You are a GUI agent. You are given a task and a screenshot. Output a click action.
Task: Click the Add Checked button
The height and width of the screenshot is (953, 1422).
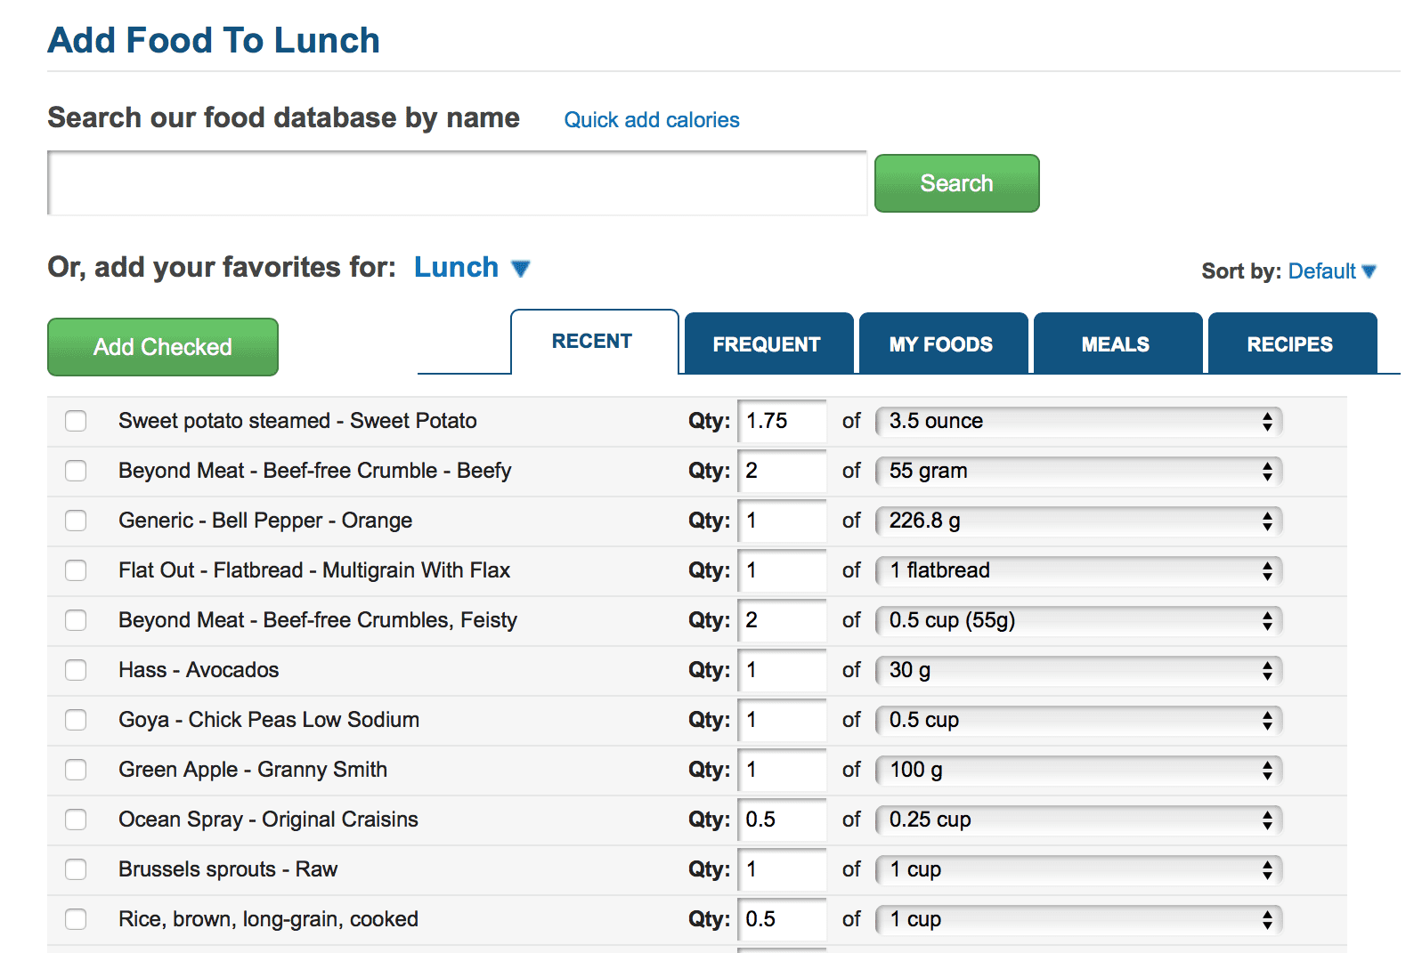click(x=163, y=347)
